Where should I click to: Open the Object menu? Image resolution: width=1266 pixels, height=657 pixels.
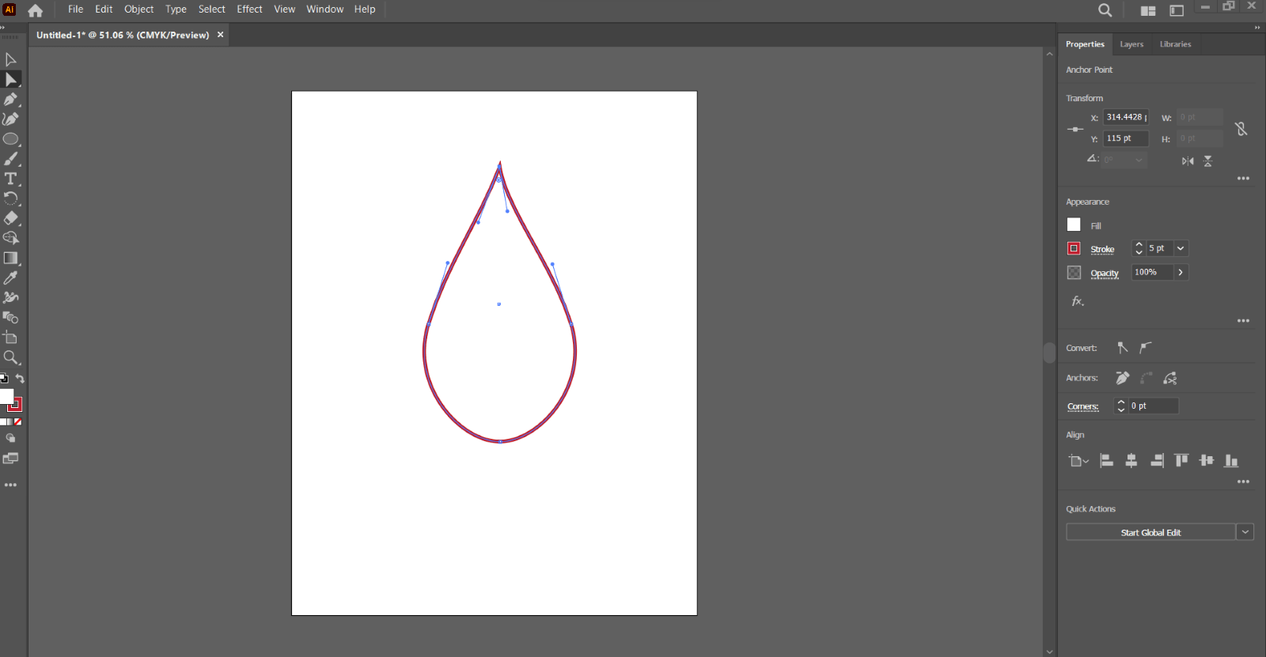[138, 9]
